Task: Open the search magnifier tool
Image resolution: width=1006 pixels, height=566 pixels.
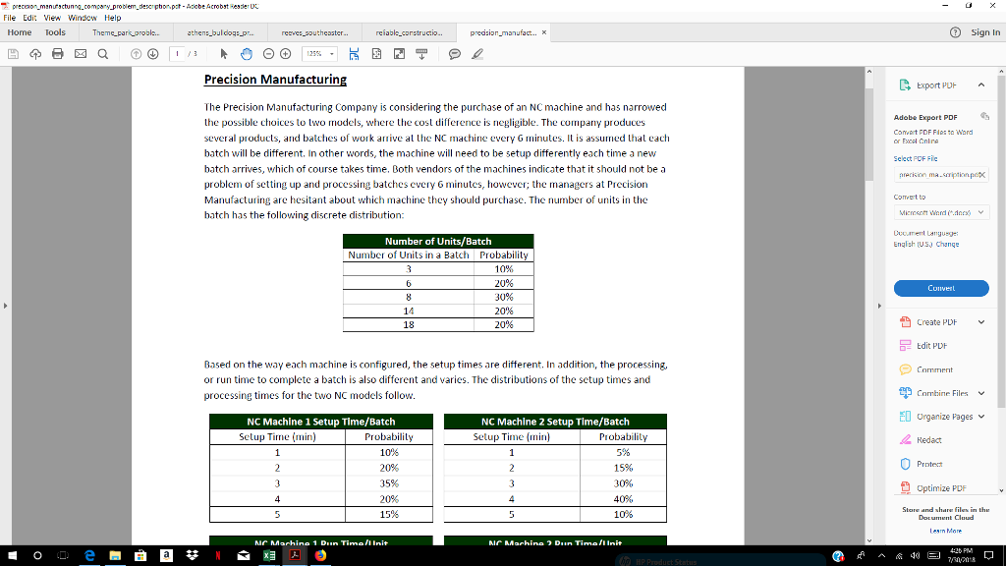Action: coord(102,54)
